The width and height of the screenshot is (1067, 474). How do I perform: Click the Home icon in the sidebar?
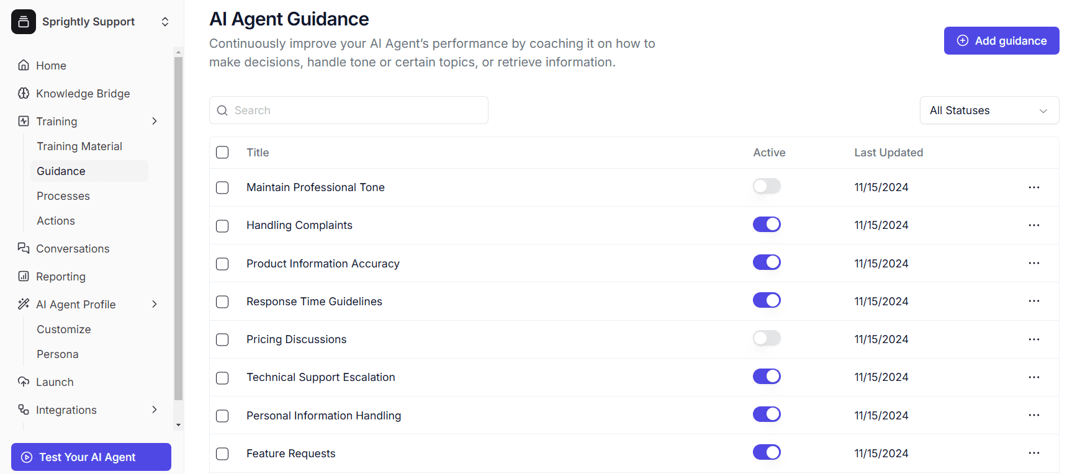click(x=23, y=65)
